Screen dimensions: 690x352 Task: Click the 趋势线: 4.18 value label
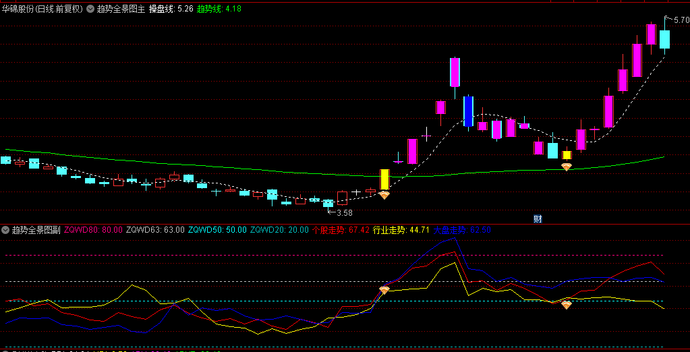(219, 8)
